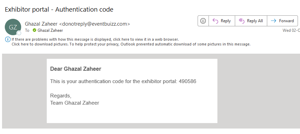The width and height of the screenshot is (300, 134).
Task: Open the emoji reaction smiley icon
Action: tap(203, 21)
